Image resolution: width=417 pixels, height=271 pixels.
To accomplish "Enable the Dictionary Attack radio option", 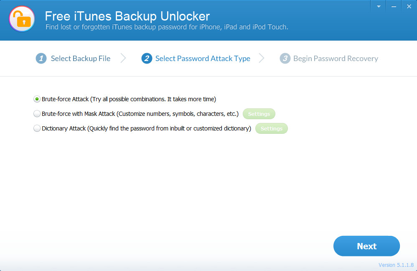I will pyautogui.click(x=37, y=128).
